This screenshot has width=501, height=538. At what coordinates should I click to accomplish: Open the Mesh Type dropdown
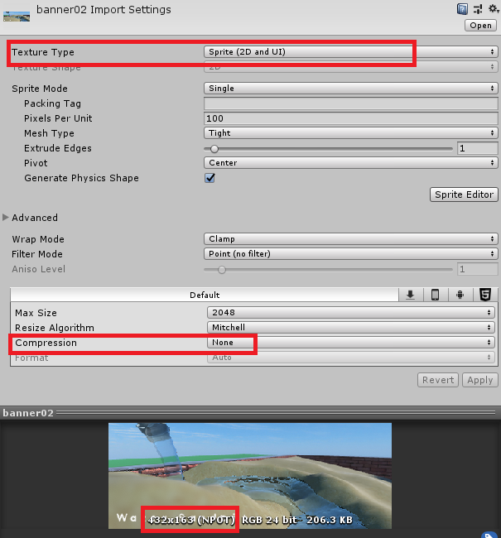click(x=350, y=132)
